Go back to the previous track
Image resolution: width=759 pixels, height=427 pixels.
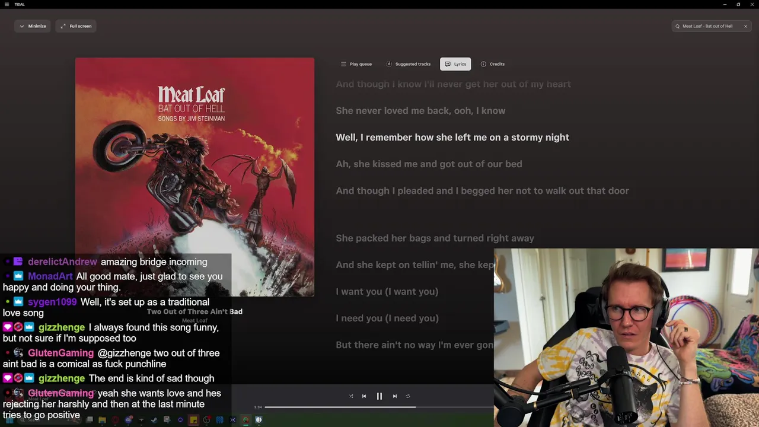[364, 396]
